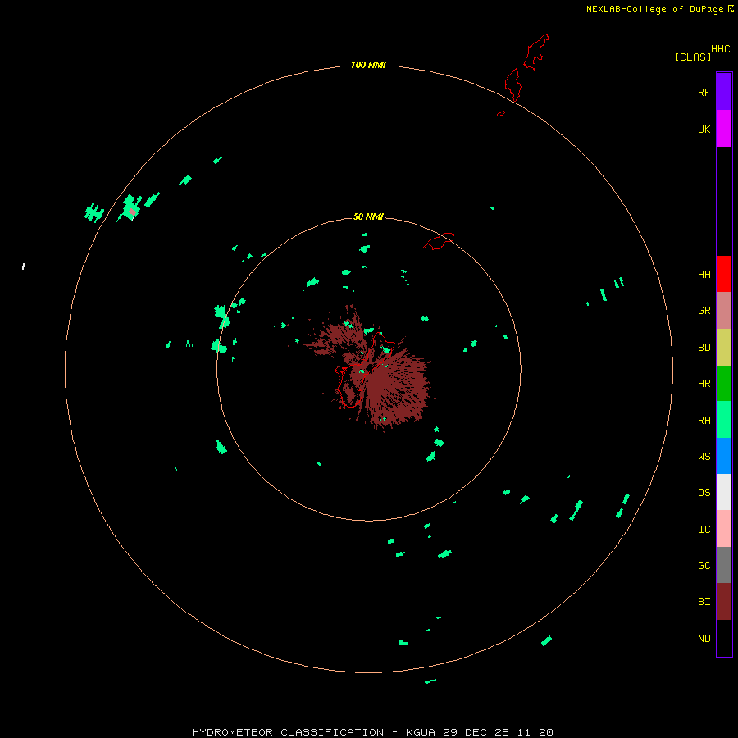This screenshot has height=738, width=738.
Task: Select the IC pink legend swatch
Action: 724,529
